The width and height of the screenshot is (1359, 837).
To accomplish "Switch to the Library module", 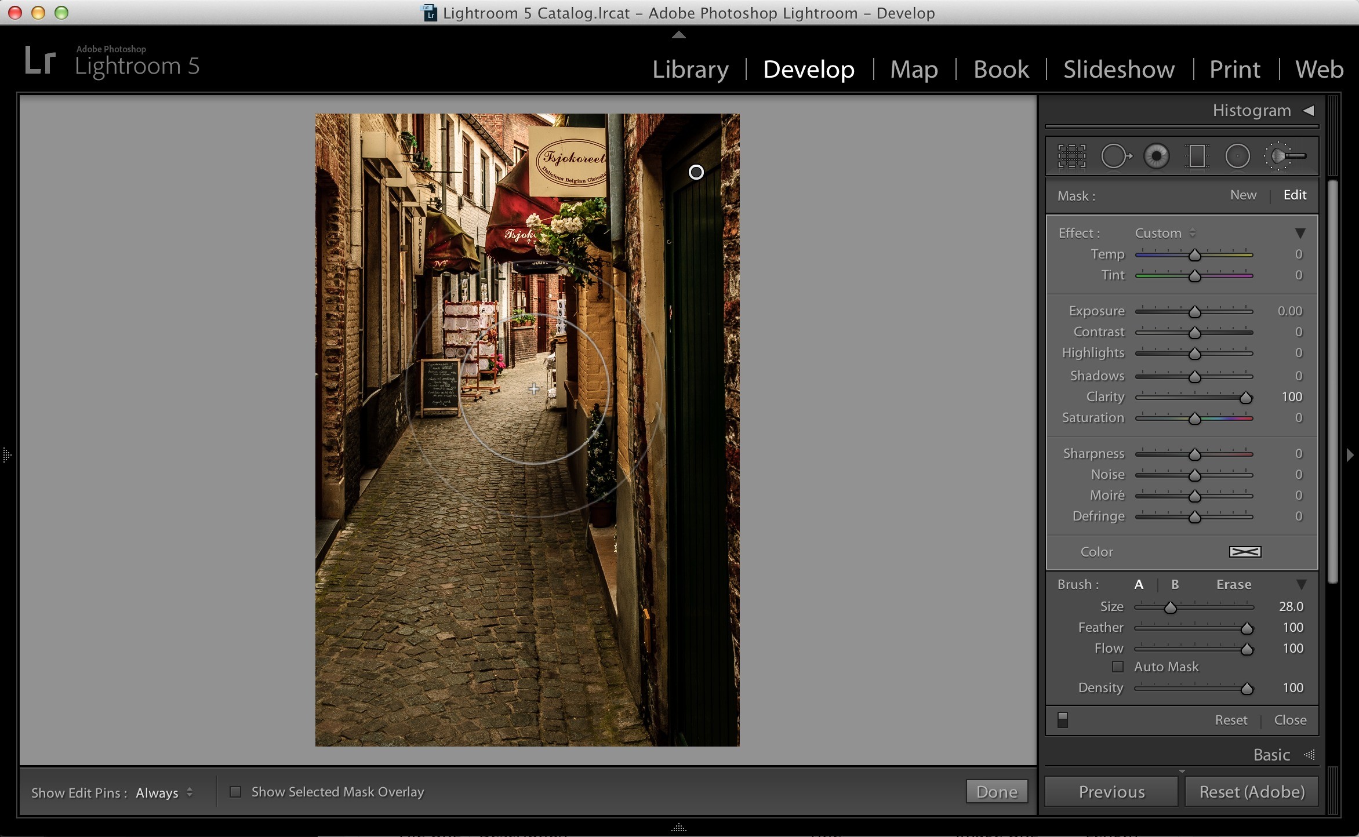I will [x=690, y=70].
